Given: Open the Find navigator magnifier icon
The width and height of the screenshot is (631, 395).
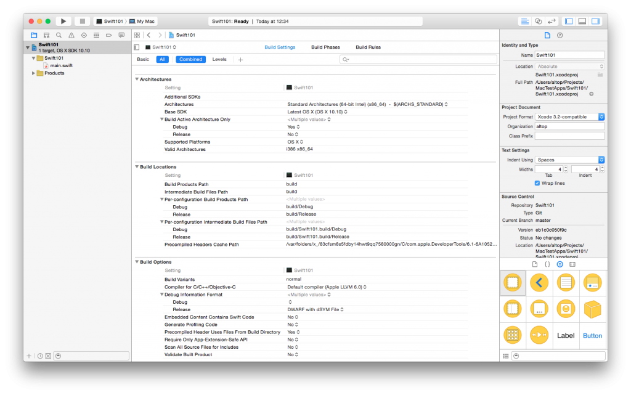Looking at the screenshot, I should click(59, 35).
